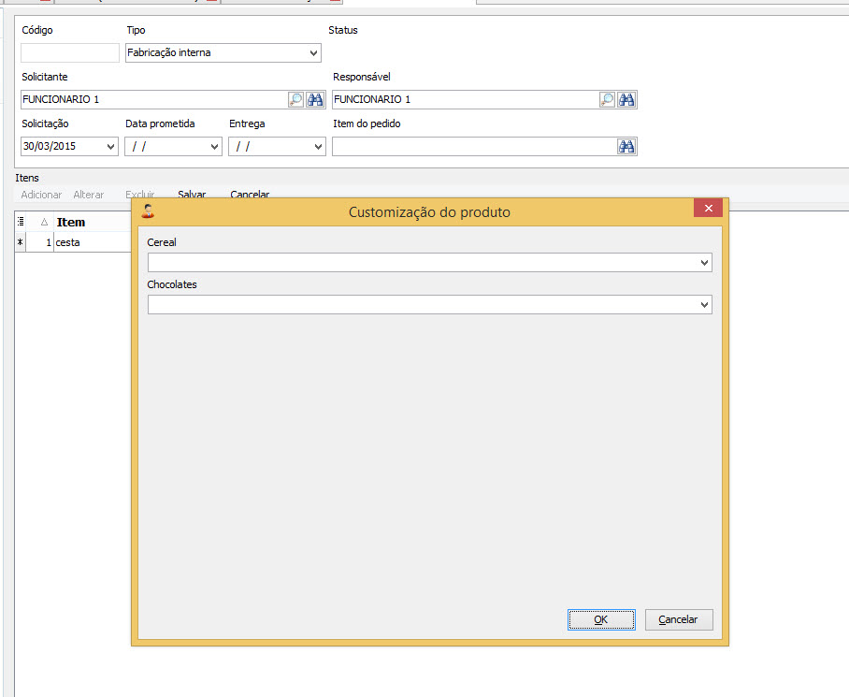Click Alterar in the Itens toolbar

(88, 195)
